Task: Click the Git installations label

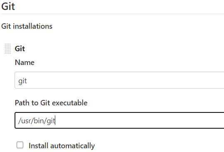Action: coord(27,26)
